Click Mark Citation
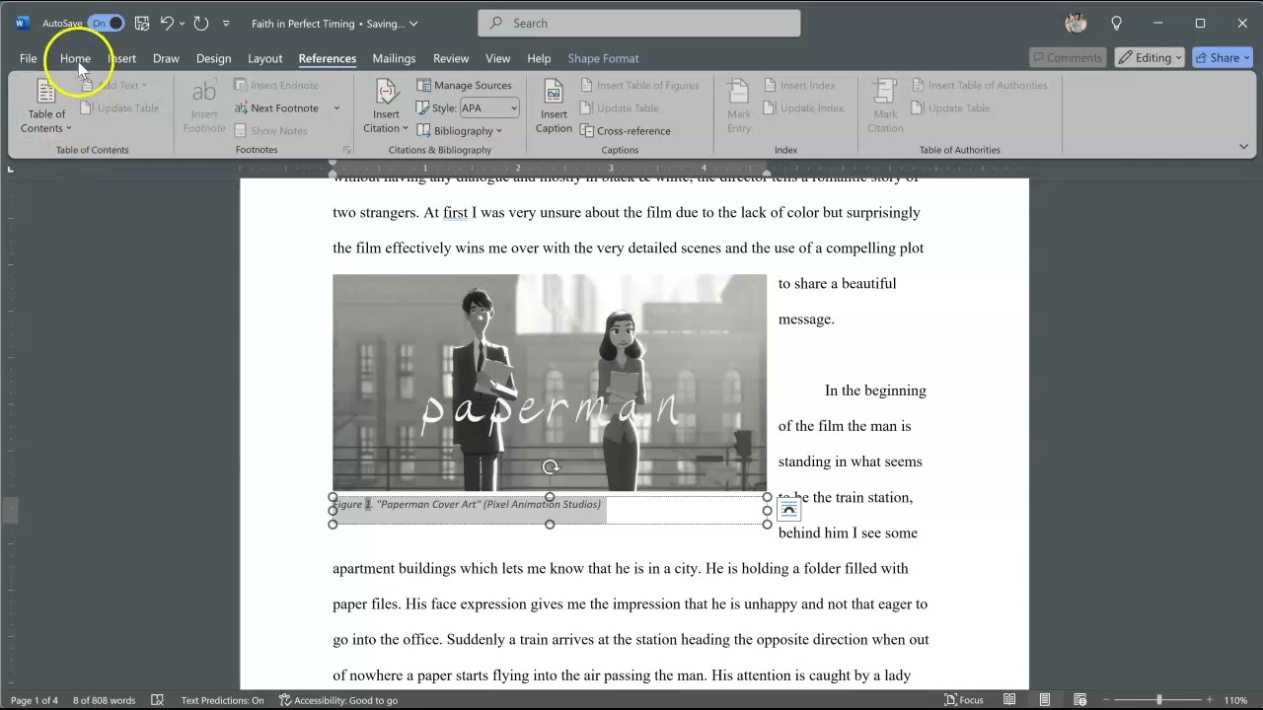 click(885, 106)
